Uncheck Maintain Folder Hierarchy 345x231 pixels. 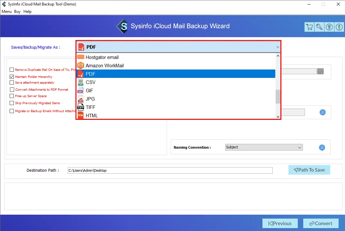12,77
